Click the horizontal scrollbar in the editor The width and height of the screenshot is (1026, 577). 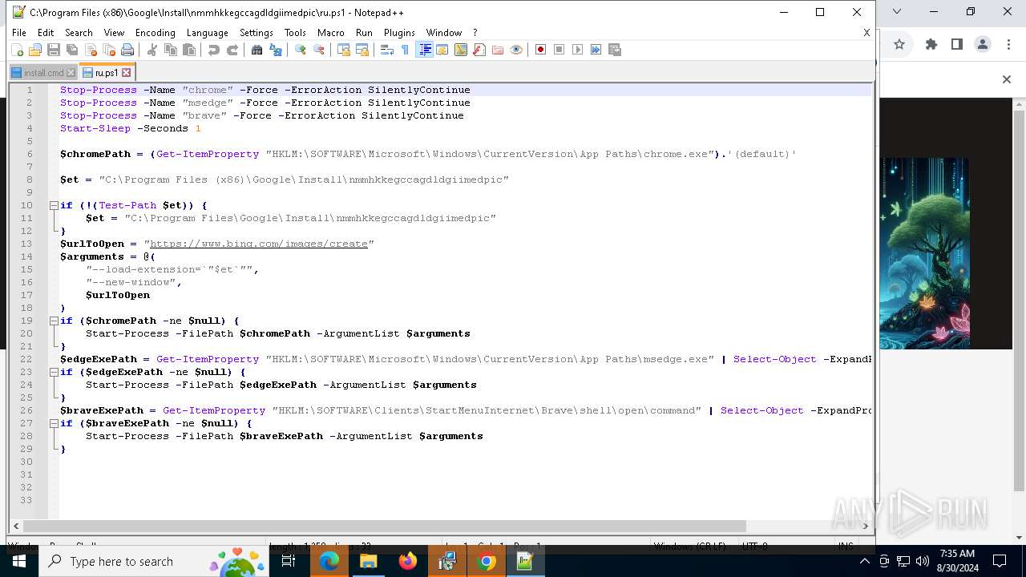(x=385, y=526)
